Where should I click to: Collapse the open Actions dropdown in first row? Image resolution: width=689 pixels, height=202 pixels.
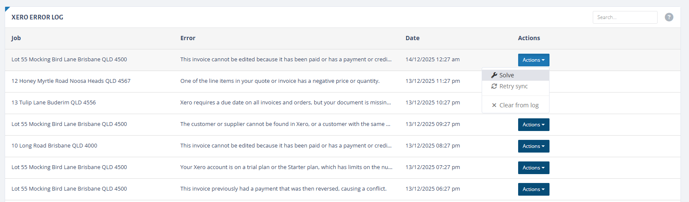[x=533, y=60]
